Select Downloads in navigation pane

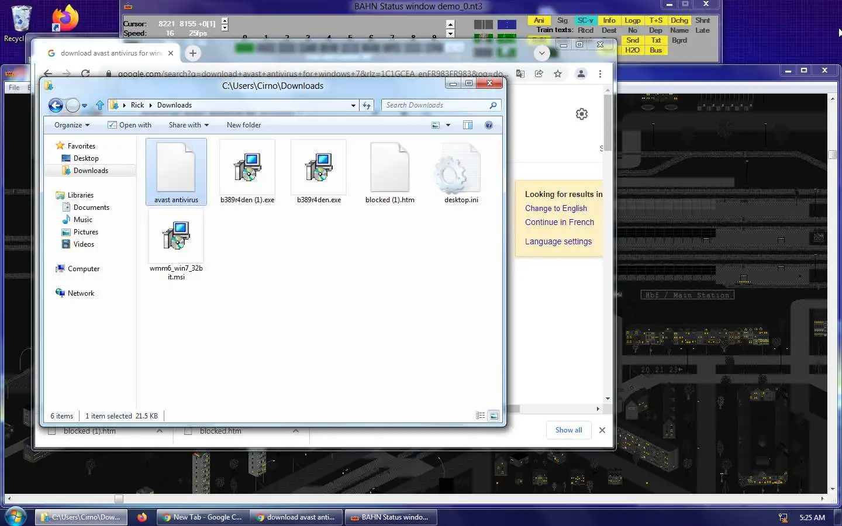(91, 171)
